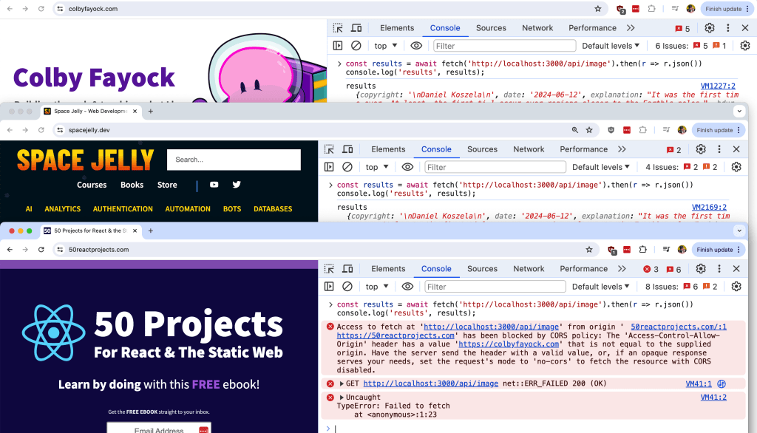Open Courses link on Space Jelly
The image size is (757, 433).
pyautogui.click(x=92, y=185)
